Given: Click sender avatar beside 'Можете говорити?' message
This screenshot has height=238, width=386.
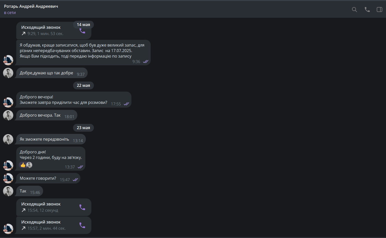Looking at the screenshot, I should click(8, 178).
